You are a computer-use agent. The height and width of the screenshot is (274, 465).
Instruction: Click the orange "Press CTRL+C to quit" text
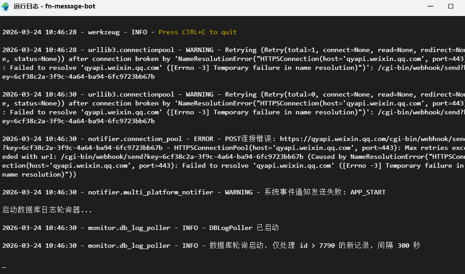pyautogui.click(x=197, y=32)
